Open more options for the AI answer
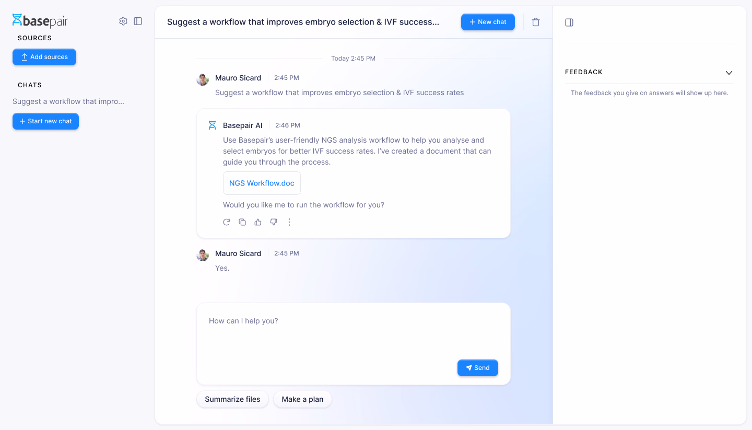 (x=289, y=222)
